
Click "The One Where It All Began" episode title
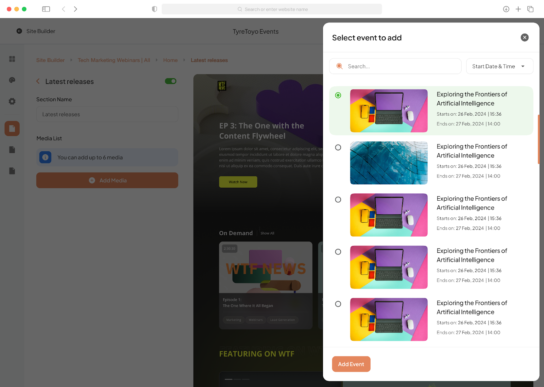click(248, 306)
